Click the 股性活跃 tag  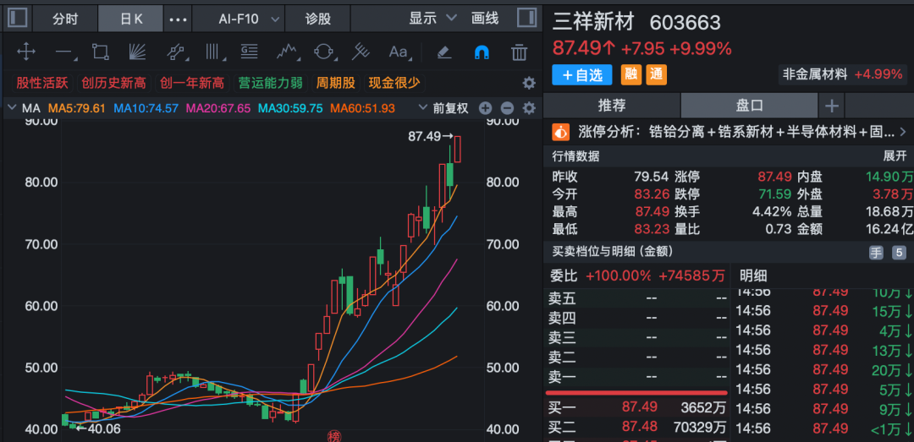point(42,83)
